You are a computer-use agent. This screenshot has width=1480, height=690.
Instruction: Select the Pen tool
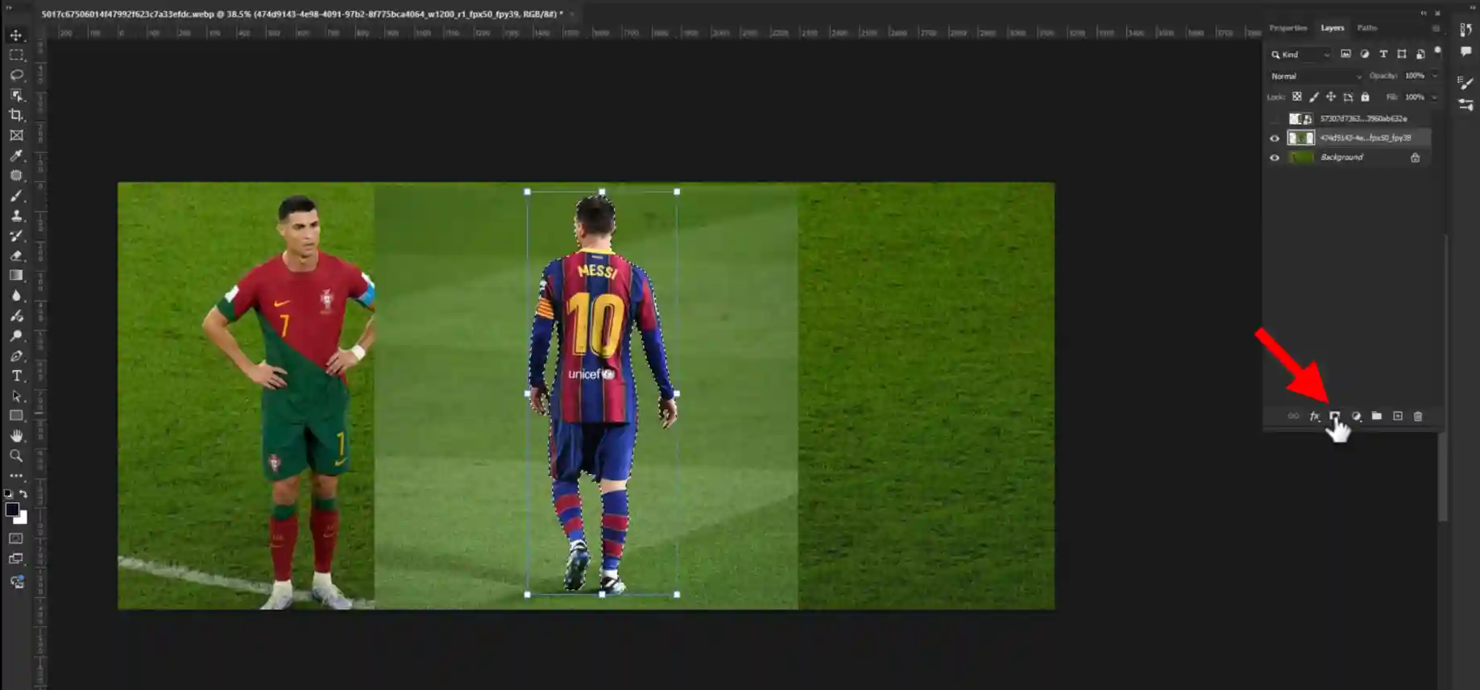[x=16, y=356]
